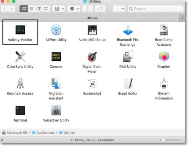
Task: Launch the Screenshot utility
Action: [x=92, y=83]
